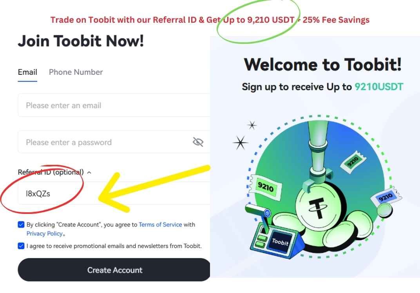
Task: Collapse the Referral ID chevron
Action: tap(89, 172)
